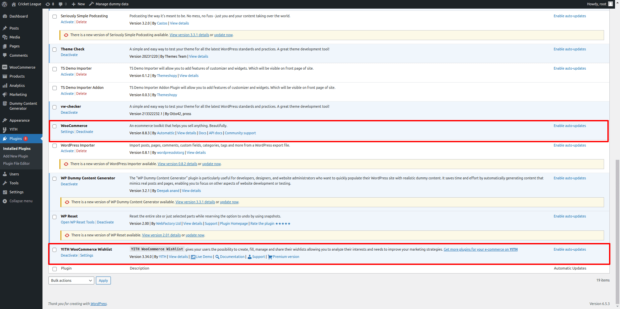Open the Dashboard icon in sidebar
Viewport: 620px width, 309px height.
point(5,16)
